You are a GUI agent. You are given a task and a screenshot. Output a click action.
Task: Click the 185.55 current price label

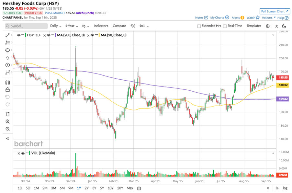click(283, 77)
